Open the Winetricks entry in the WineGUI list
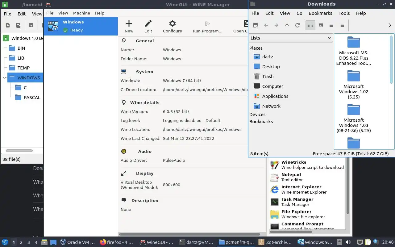395x247 pixels. (307, 165)
